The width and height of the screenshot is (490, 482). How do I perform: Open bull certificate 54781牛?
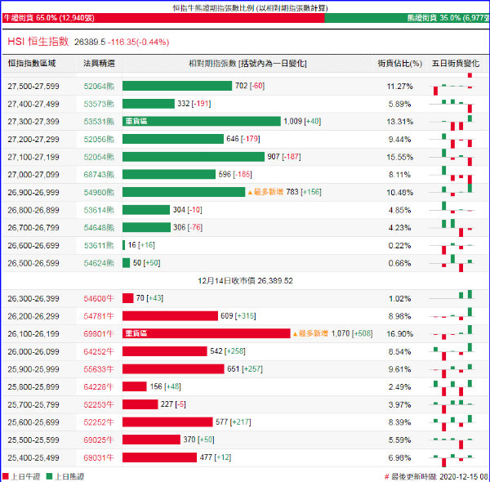click(x=99, y=316)
